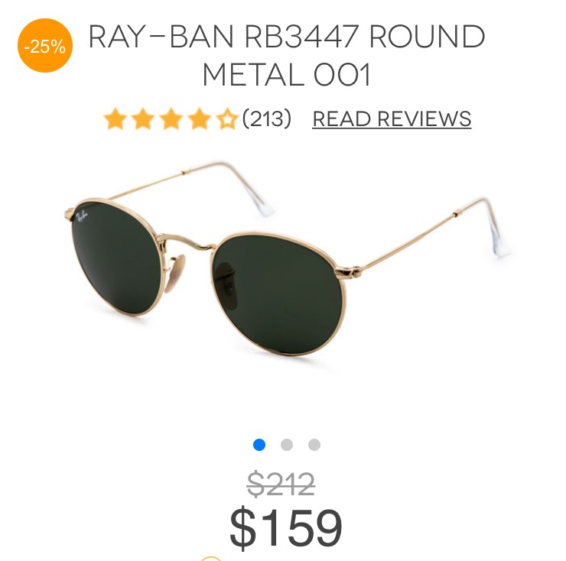Select the third rating star
The width and height of the screenshot is (566, 561).
171,118
